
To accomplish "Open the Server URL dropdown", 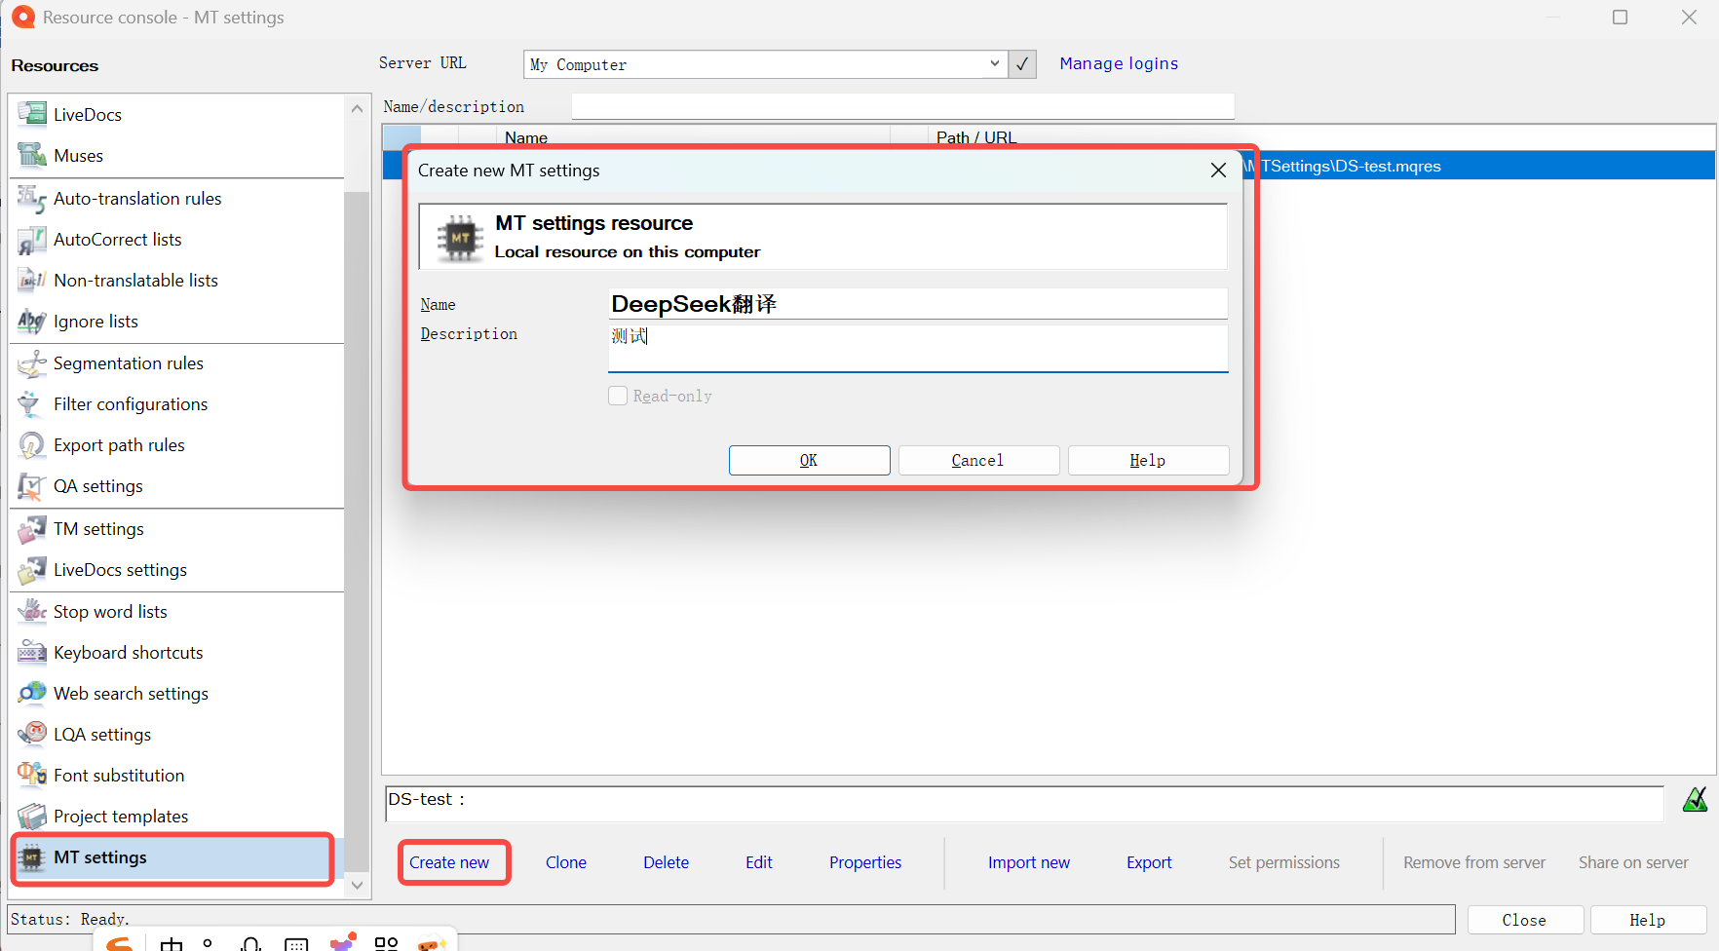I will 994,64.
